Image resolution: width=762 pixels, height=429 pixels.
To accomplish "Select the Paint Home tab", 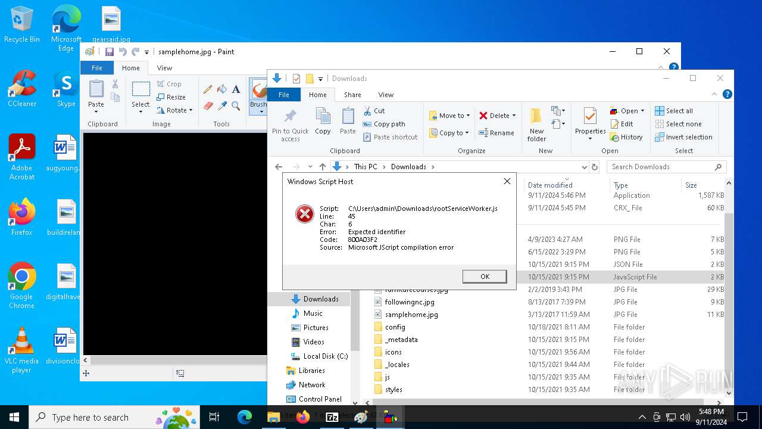I will click(131, 68).
